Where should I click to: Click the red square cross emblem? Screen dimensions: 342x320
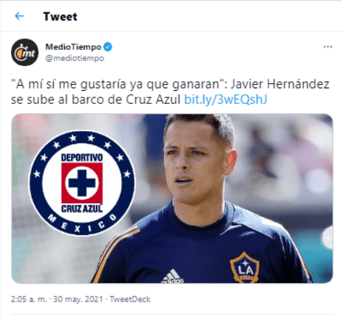click(82, 183)
